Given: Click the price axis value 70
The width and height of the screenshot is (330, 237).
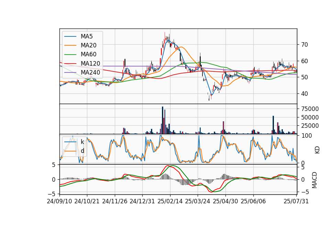Looking at the screenshot, I should click(x=305, y=45).
